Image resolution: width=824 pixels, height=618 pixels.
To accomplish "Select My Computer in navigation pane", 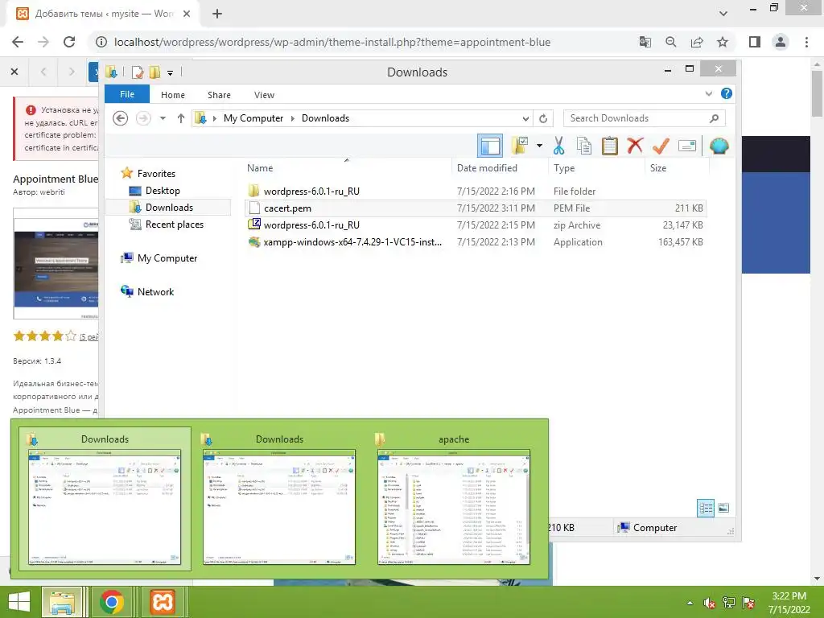I will 167,258.
